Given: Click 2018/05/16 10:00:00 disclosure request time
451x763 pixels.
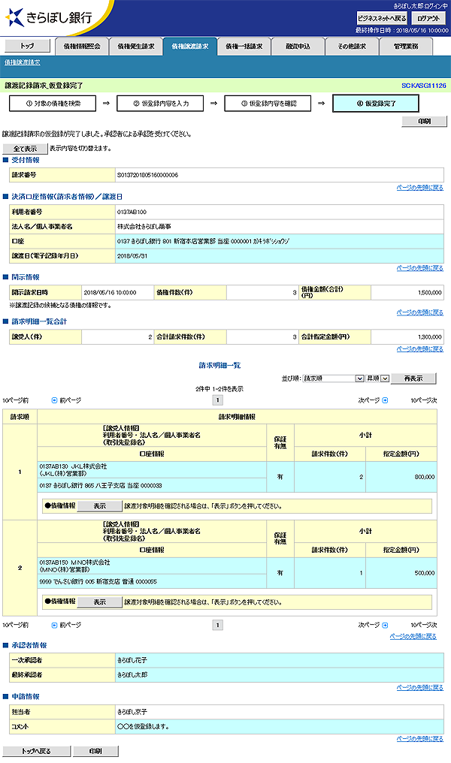Looking at the screenshot, I should point(110,293).
